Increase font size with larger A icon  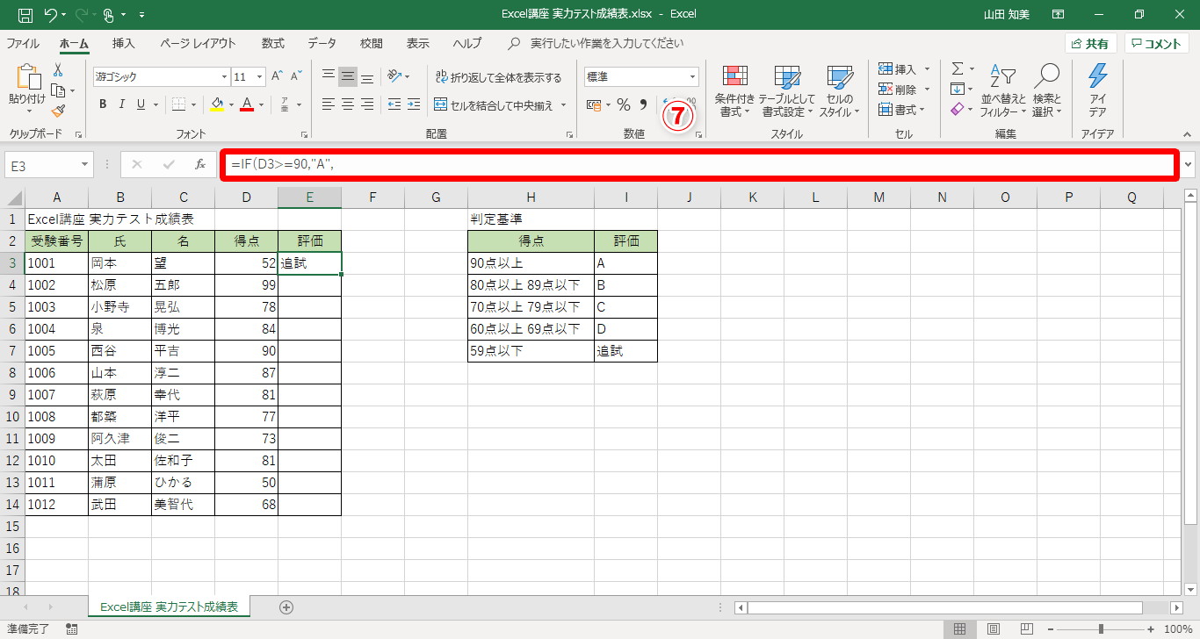click(x=278, y=76)
